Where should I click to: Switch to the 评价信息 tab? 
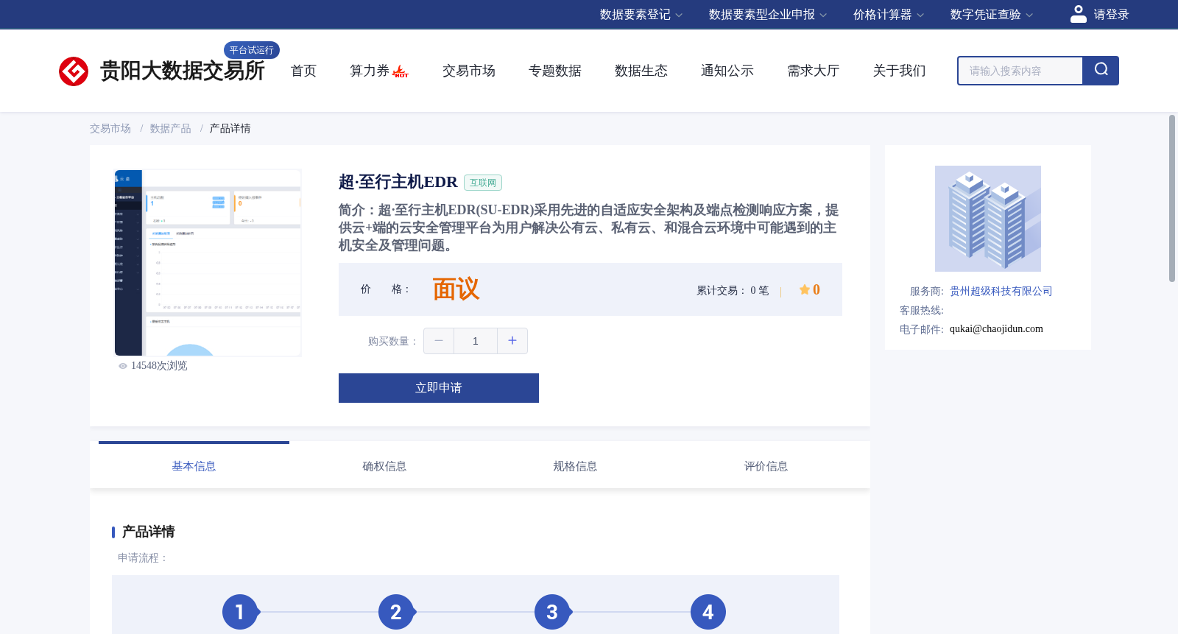(766, 466)
